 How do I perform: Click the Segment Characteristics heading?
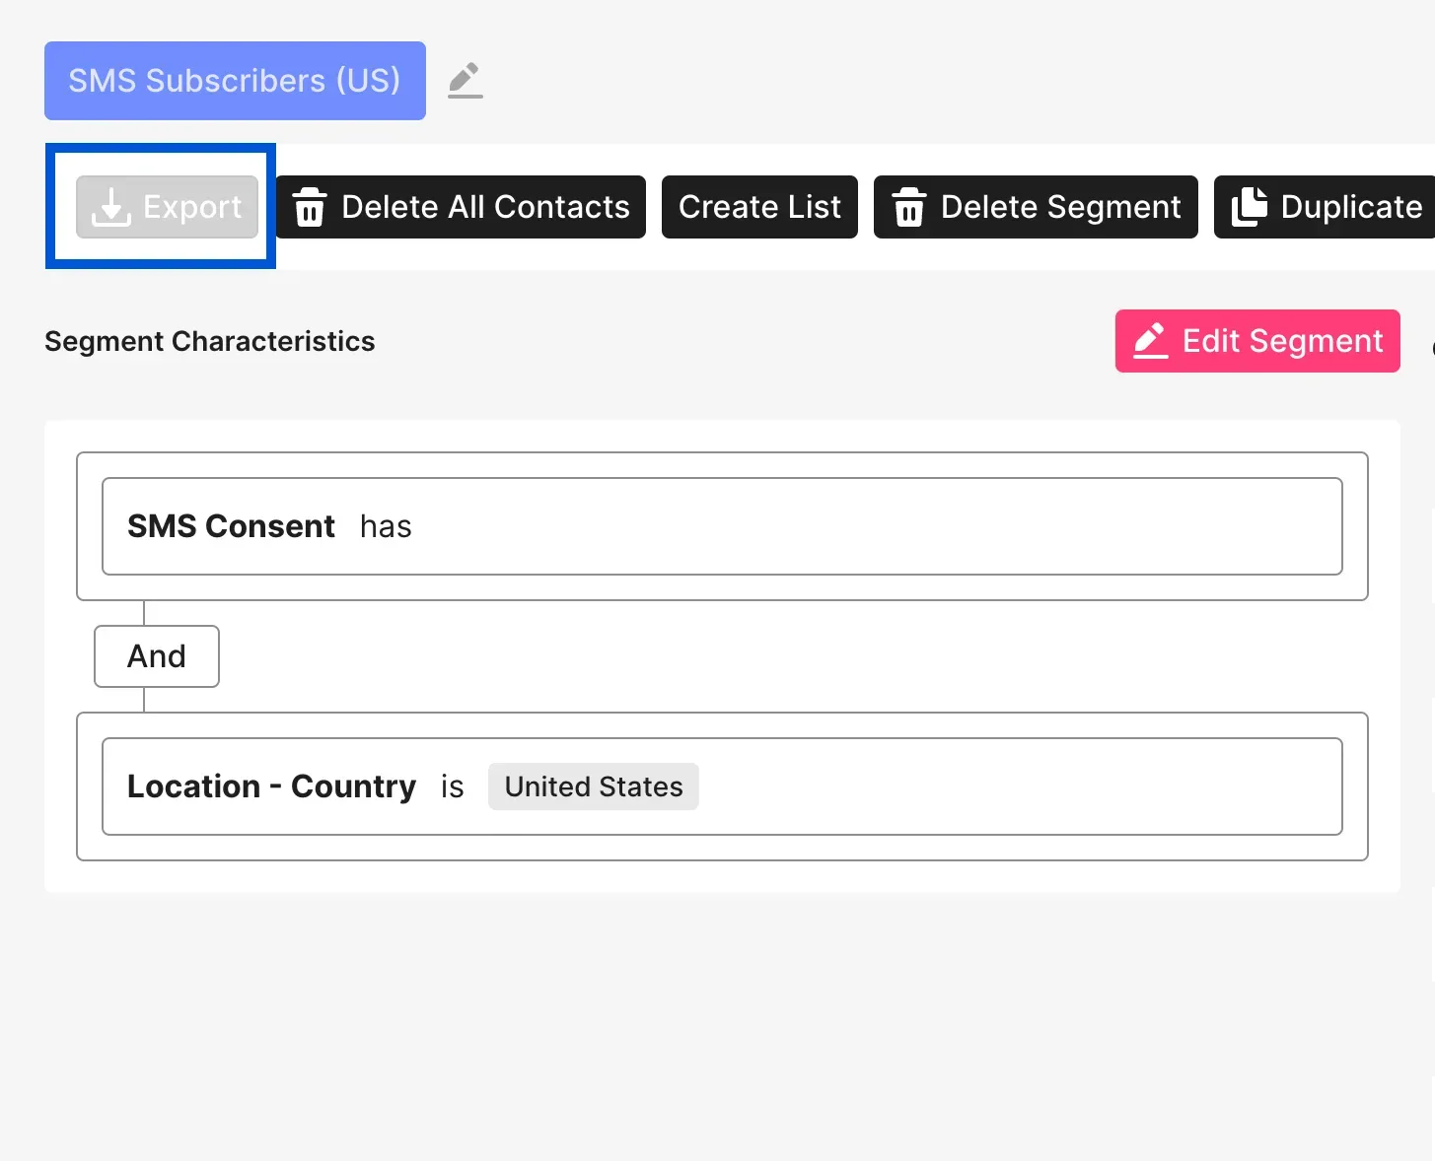tap(209, 341)
